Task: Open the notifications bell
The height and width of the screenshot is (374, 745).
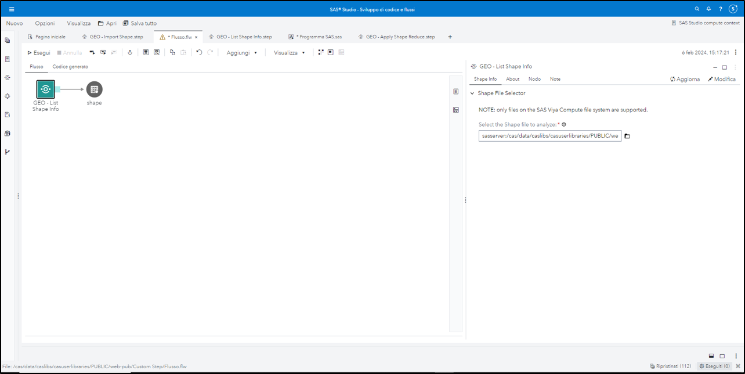Action: point(709,9)
